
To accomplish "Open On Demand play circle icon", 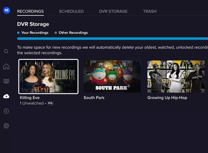I will [x=6, y=111].
